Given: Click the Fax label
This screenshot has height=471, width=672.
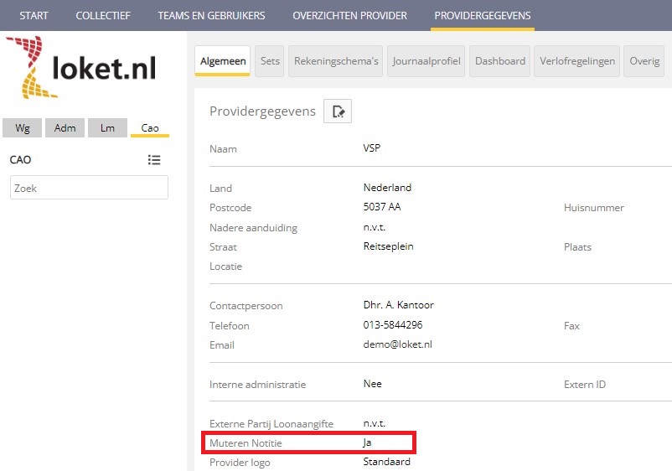Looking at the screenshot, I should 571,326.
